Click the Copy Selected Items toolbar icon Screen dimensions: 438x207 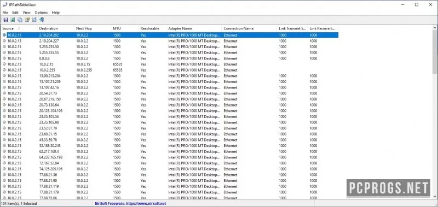click(x=20, y=20)
